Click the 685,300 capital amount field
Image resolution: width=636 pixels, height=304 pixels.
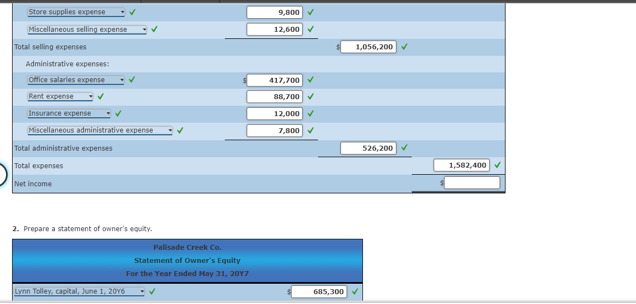[319, 292]
